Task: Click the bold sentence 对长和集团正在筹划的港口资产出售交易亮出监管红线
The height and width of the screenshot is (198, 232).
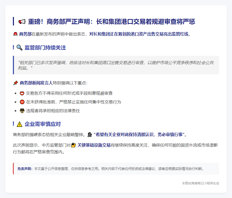Action: (x=139, y=34)
